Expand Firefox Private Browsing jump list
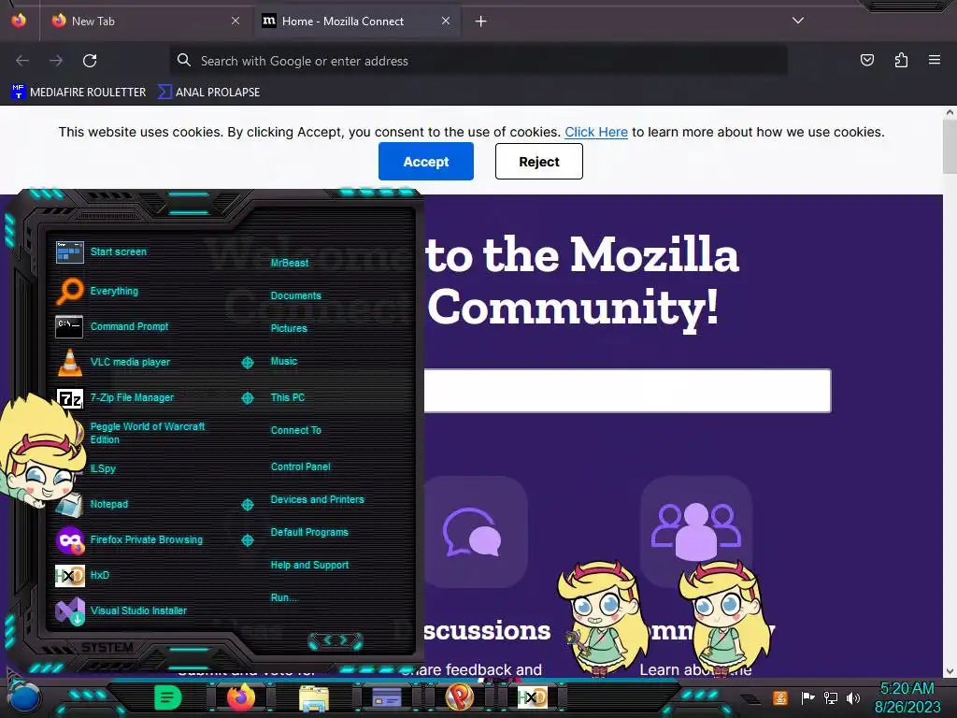The height and width of the screenshot is (718, 957). [x=247, y=540]
